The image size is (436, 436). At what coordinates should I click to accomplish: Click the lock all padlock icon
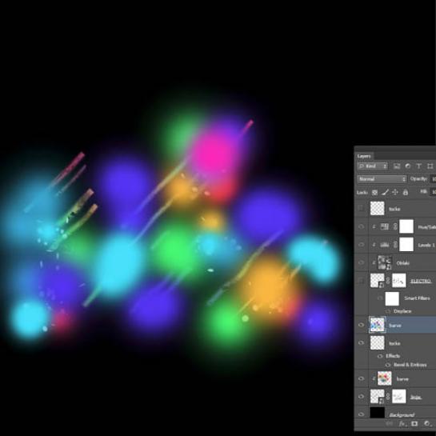(406, 193)
